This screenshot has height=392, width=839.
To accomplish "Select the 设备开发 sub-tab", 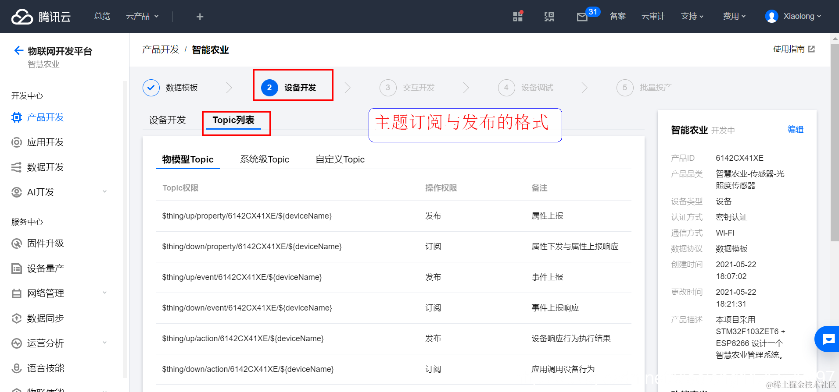I will (167, 120).
